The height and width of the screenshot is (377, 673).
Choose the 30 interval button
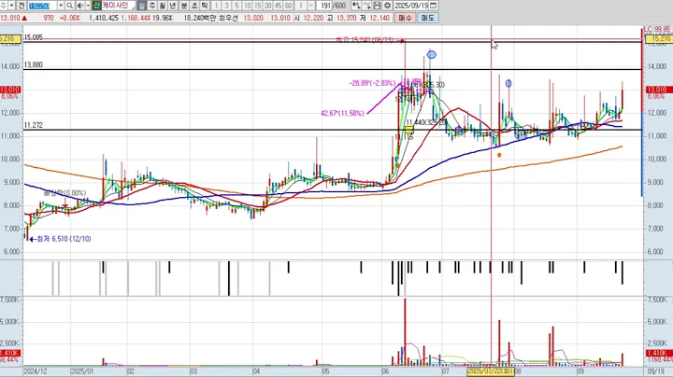[x=268, y=6]
